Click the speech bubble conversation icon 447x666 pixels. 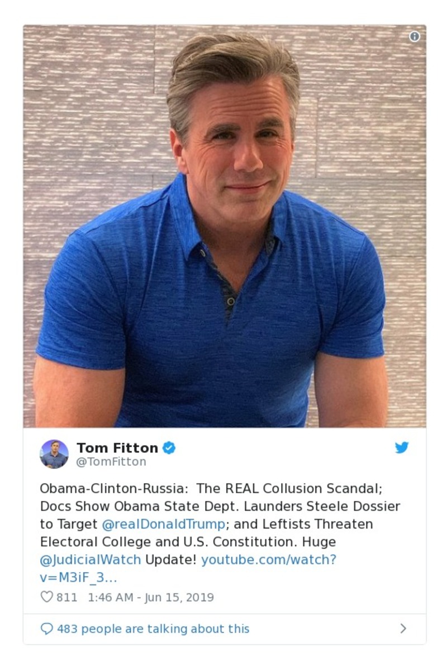click(x=46, y=628)
